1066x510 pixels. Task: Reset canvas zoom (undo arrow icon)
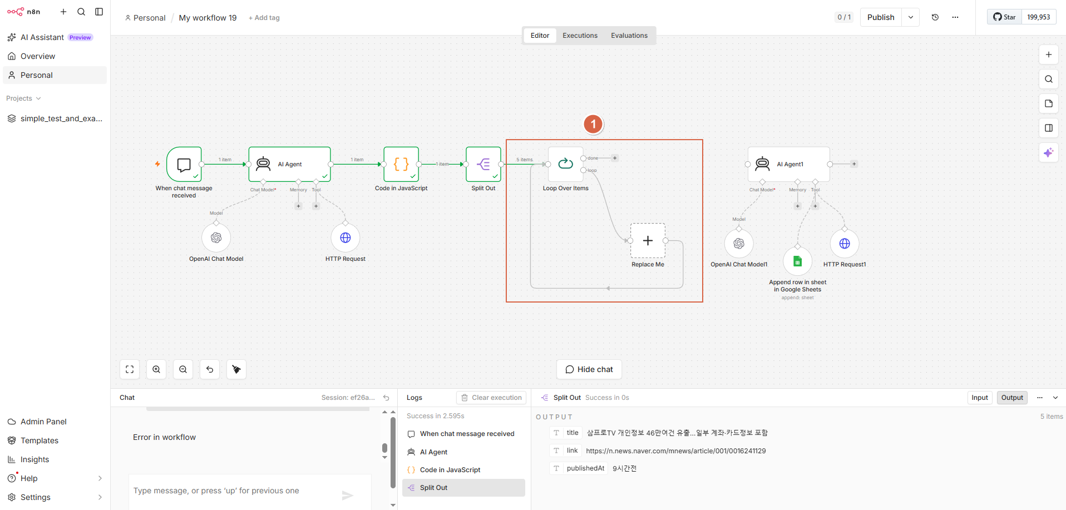pyautogui.click(x=210, y=369)
